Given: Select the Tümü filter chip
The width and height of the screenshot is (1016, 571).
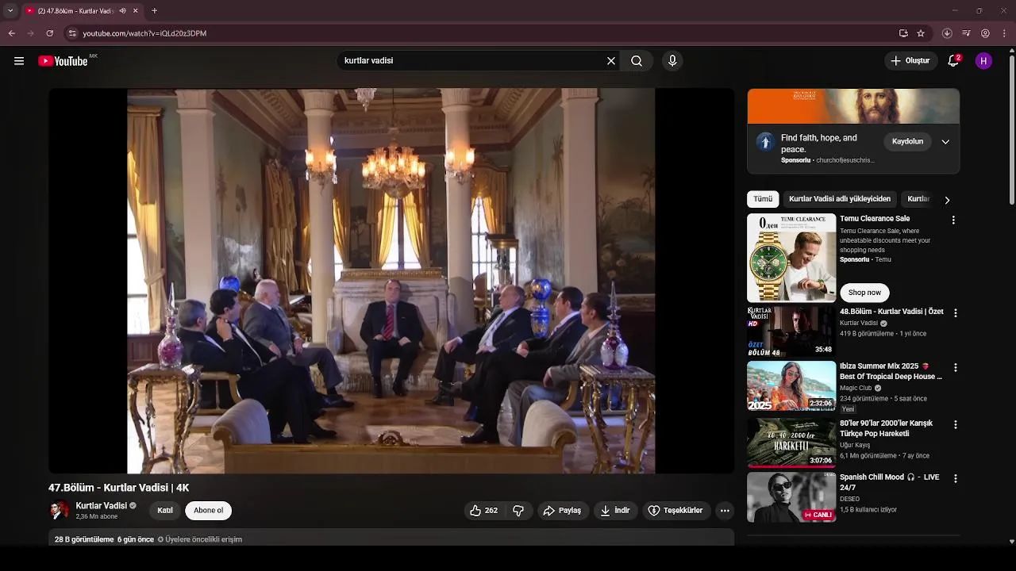Looking at the screenshot, I should (x=763, y=199).
